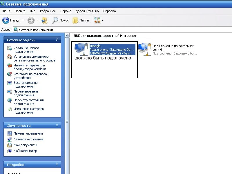Click the Поиск button label
The image size is (232, 174).
(64, 20)
